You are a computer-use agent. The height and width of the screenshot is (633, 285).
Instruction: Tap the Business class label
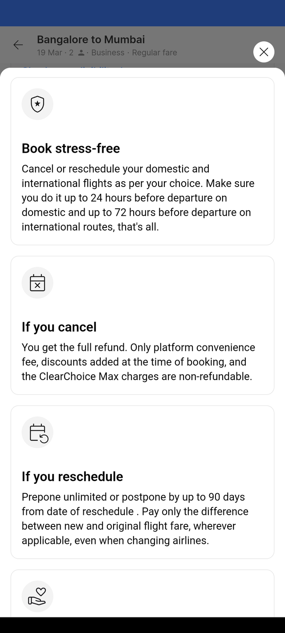[x=108, y=53]
